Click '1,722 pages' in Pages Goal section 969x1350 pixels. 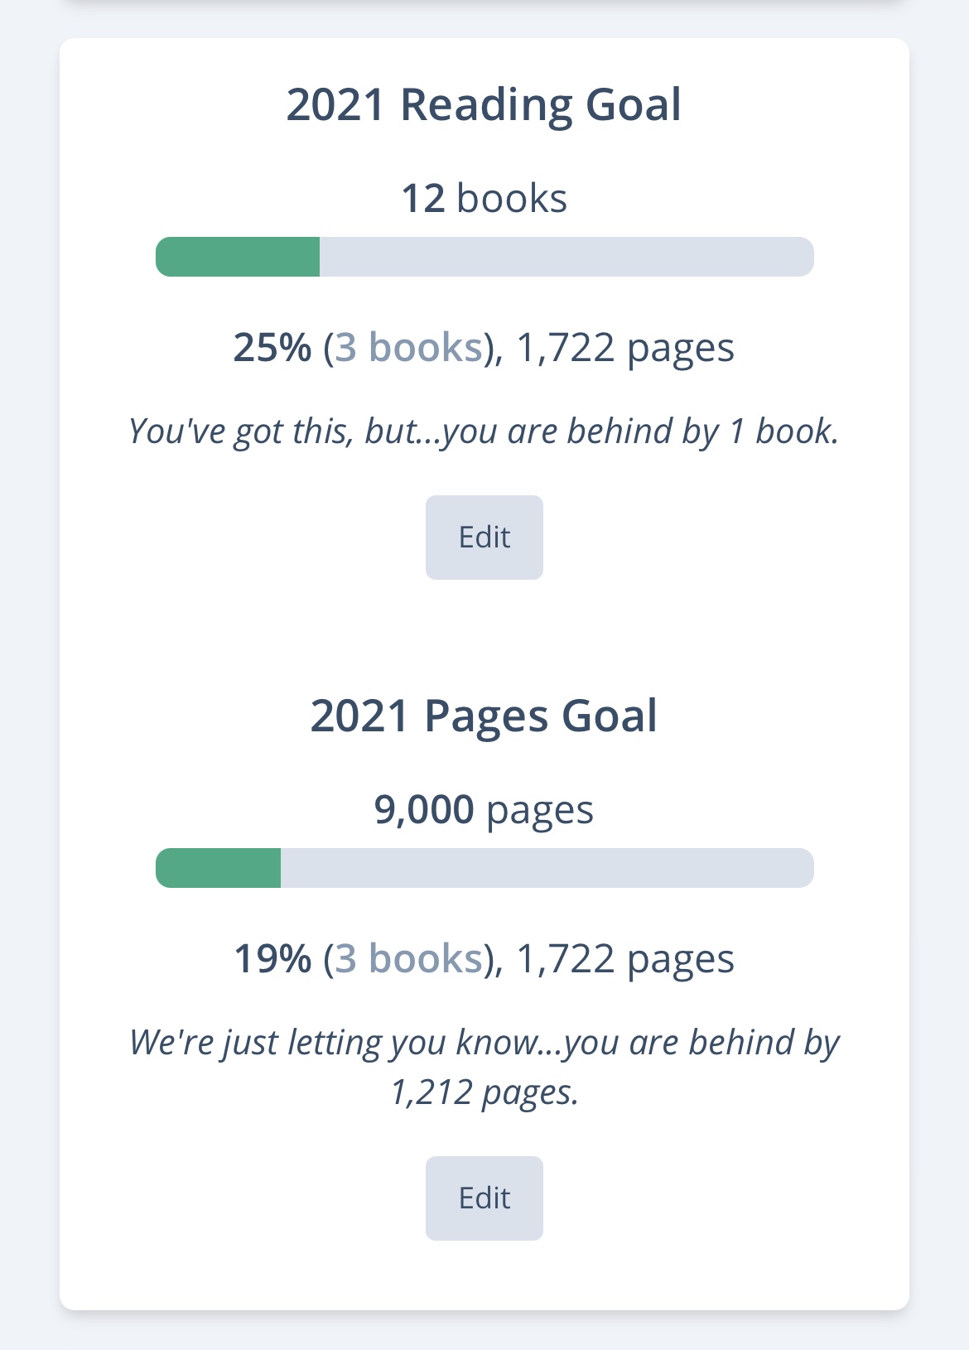(x=625, y=959)
